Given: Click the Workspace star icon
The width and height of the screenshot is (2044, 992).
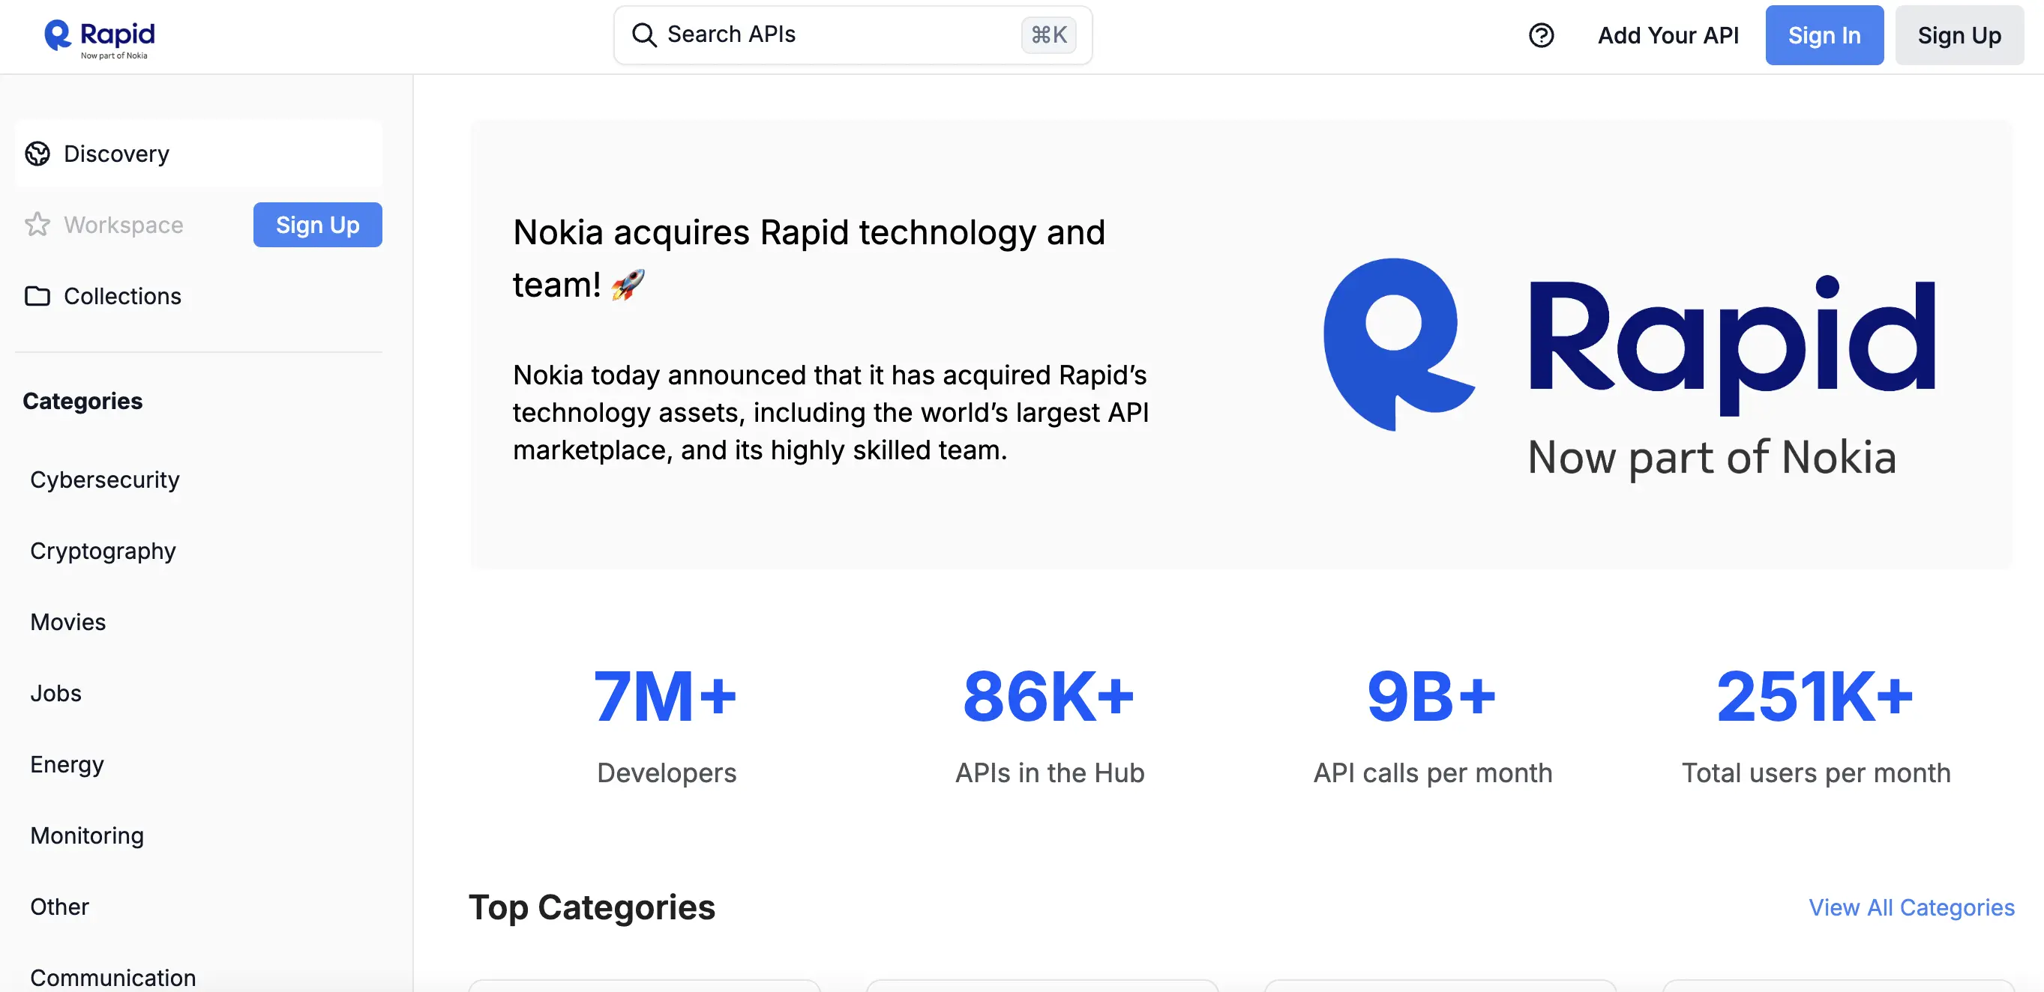Looking at the screenshot, I should click(37, 225).
